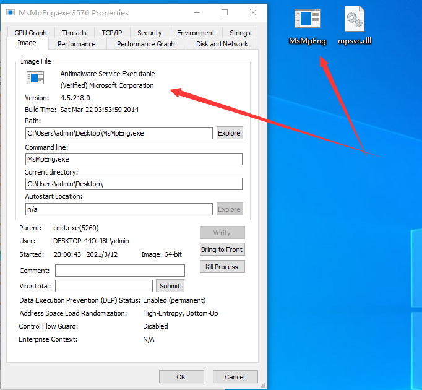Open the Strings tab

tap(240, 33)
